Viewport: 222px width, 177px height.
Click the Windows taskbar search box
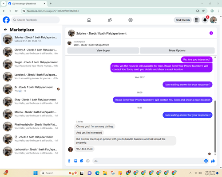point(59,173)
